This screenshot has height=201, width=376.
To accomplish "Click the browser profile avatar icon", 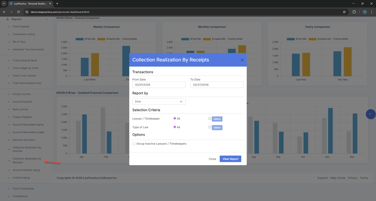I will (364, 12).
